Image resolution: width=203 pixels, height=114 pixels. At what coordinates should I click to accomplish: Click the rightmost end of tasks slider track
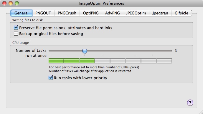[171, 51]
